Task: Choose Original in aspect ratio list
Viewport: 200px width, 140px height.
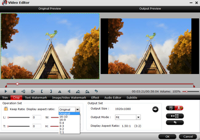Action: [69, 113]
